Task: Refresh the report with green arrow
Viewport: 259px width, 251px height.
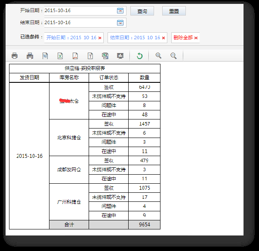Action: [139, 56]
